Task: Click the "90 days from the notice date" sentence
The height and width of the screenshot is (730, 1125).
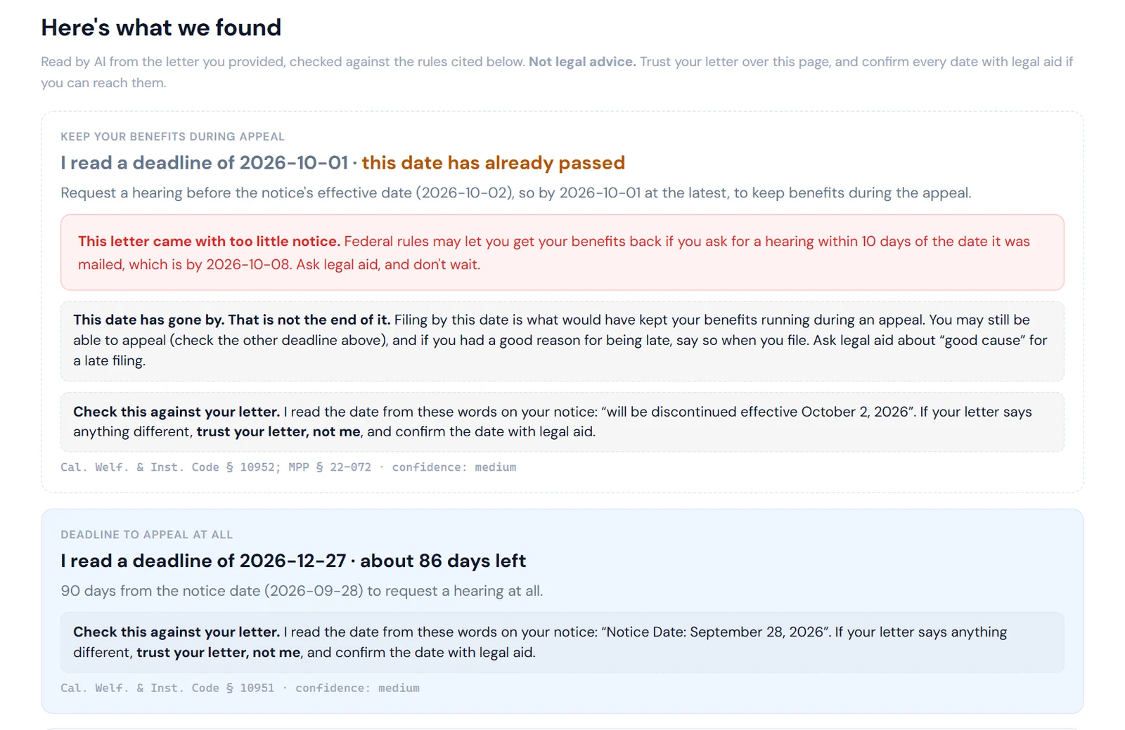Action: tap(302, 591)
